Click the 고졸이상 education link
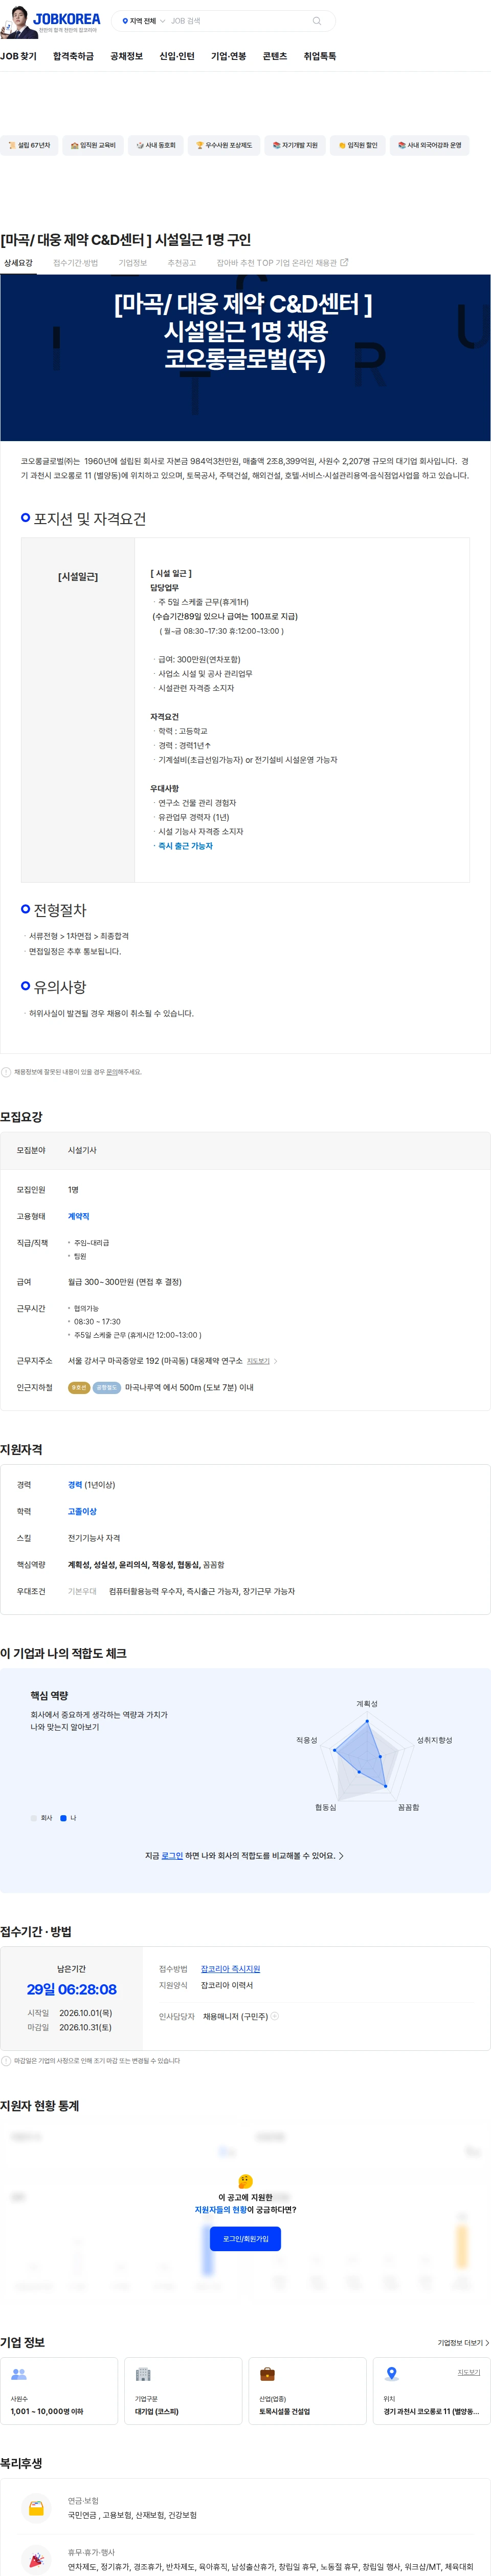Image resolution: width=491 pixels, height=2576 pixels. point(82,1511)
